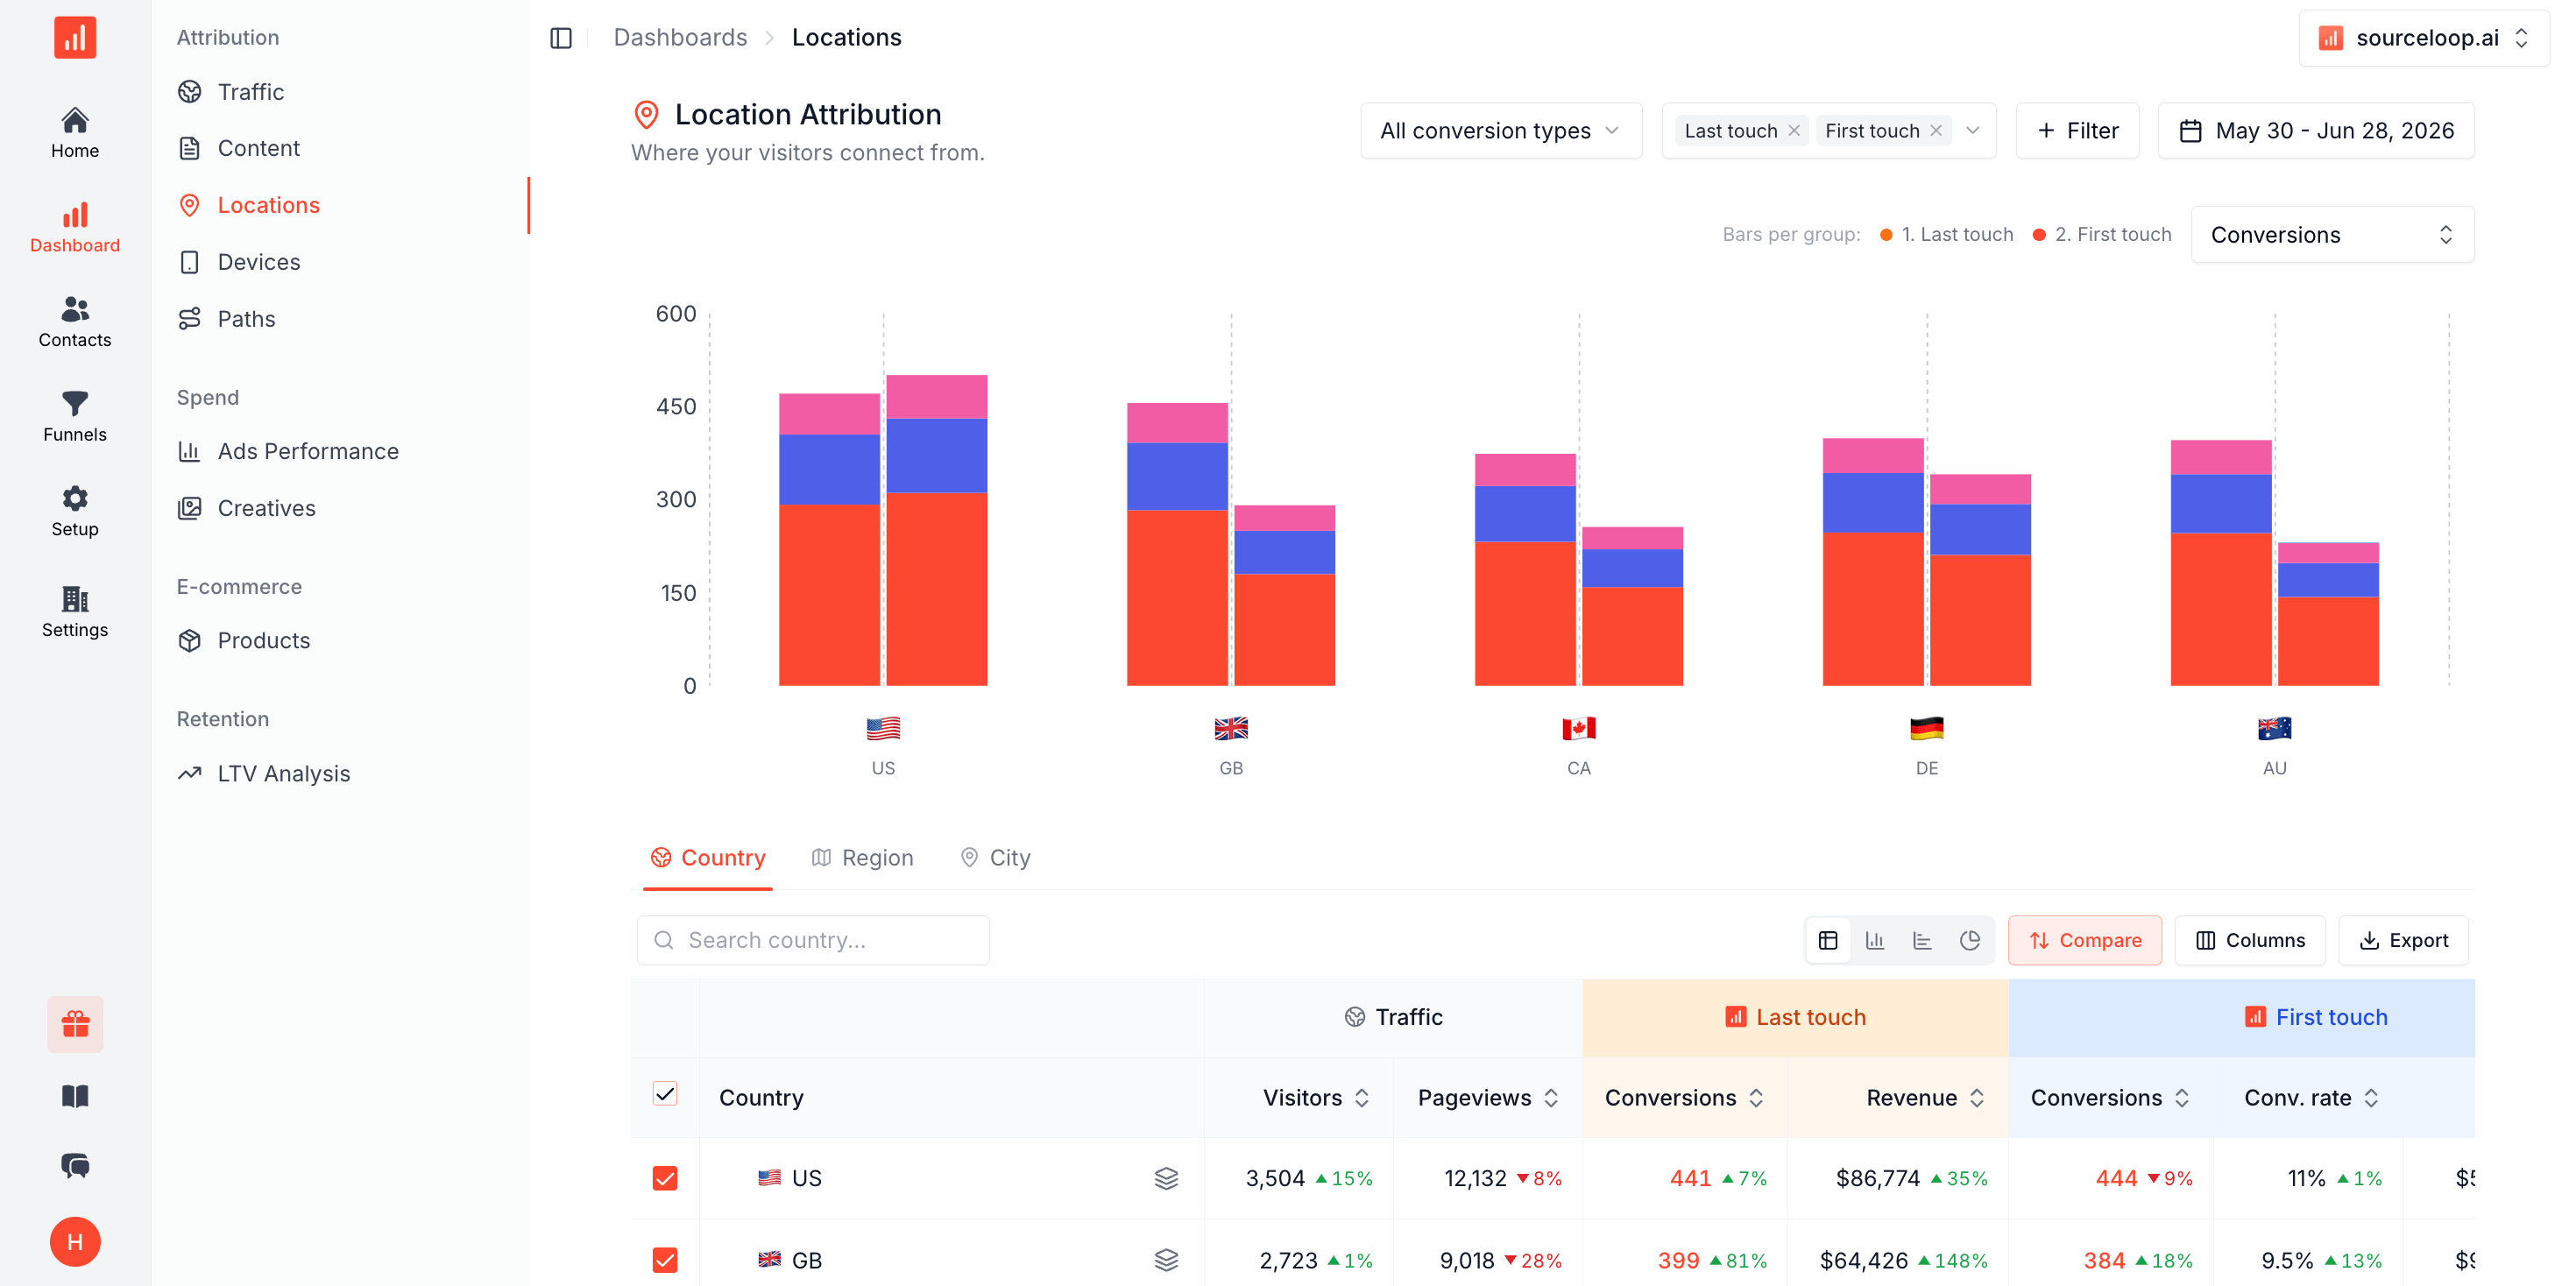Switch to pie chart view

click(1970, 940)
